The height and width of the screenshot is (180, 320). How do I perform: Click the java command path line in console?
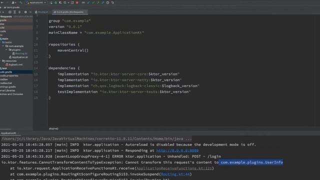click(96, 139)
